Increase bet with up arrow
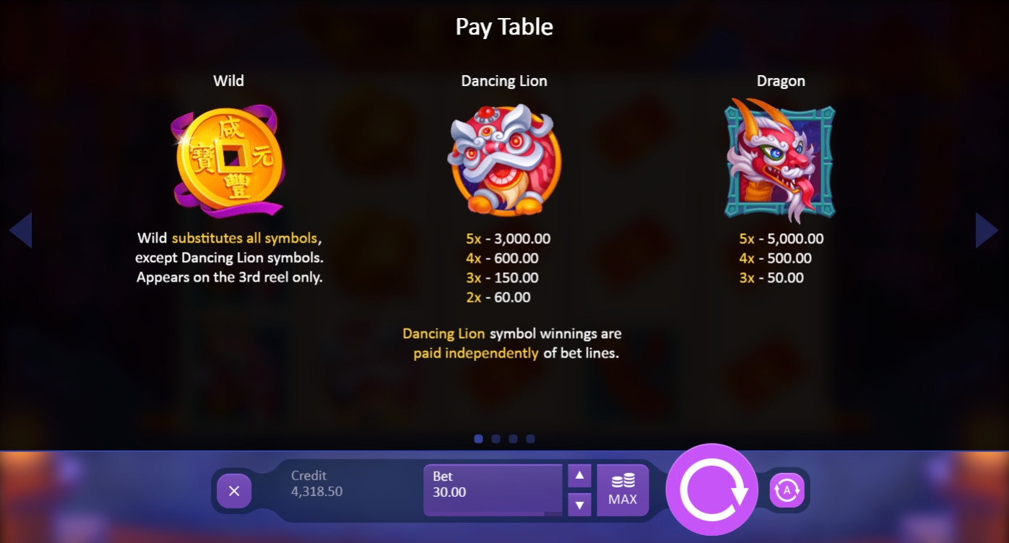The image size is (1009, 543). 579,476
